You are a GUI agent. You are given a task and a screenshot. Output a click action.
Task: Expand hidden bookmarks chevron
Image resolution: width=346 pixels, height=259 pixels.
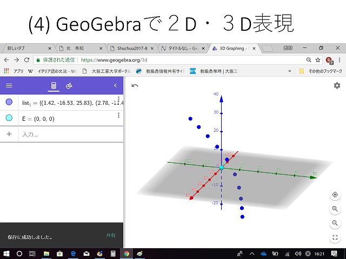coord(290,71)
